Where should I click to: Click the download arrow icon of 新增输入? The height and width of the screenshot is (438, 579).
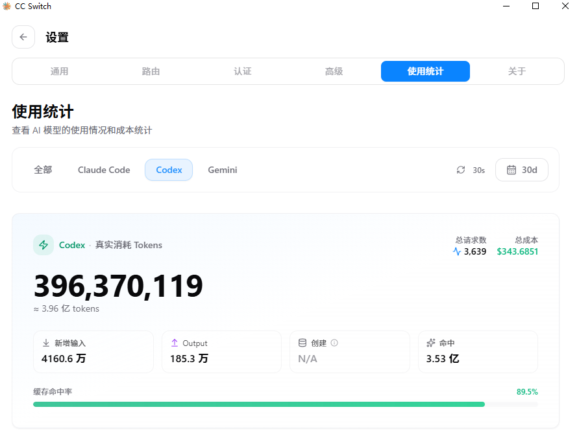click(46, 343)
